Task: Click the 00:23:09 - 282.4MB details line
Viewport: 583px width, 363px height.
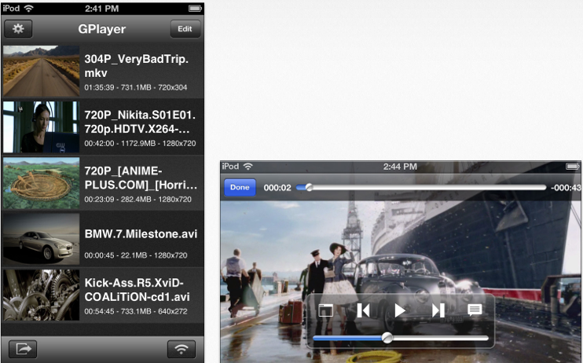Action: [x=138, y=200]
